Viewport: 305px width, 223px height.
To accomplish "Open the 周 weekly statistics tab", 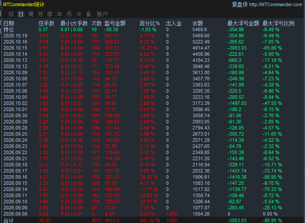I will tap(30, 14).
